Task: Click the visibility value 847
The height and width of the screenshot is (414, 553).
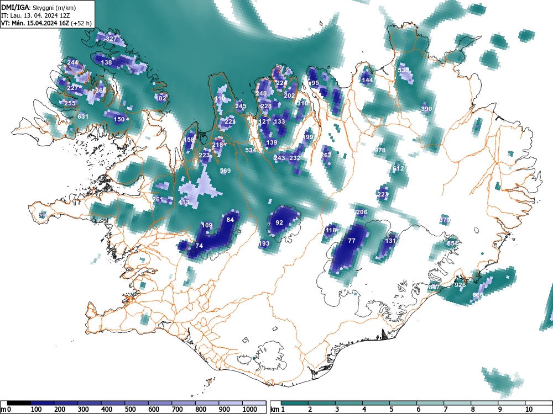Action: point(435,287)
